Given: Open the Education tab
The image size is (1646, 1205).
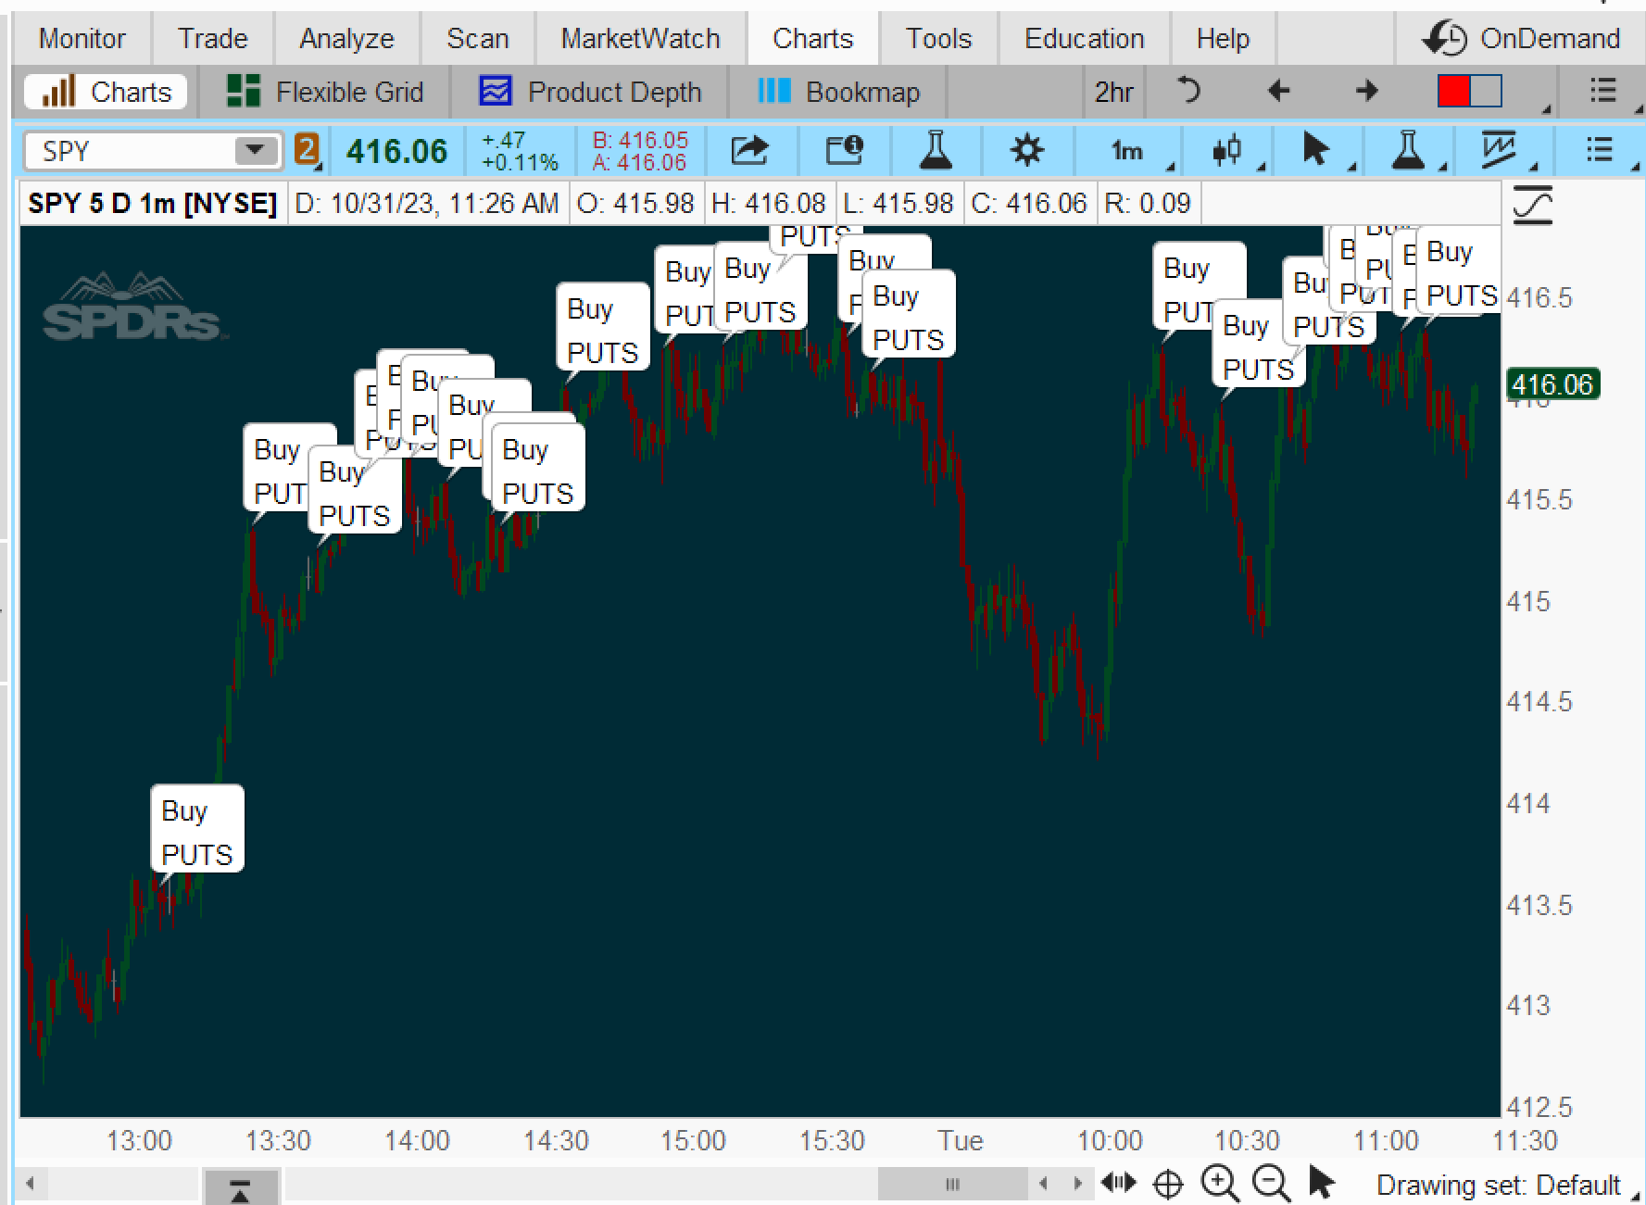Looking at the screenshot, I should [1085, 39].
